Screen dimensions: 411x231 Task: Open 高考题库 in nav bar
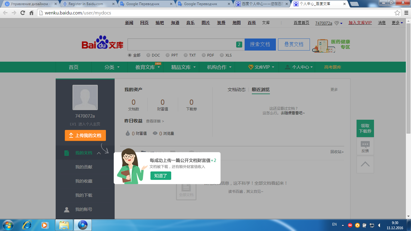332,67
